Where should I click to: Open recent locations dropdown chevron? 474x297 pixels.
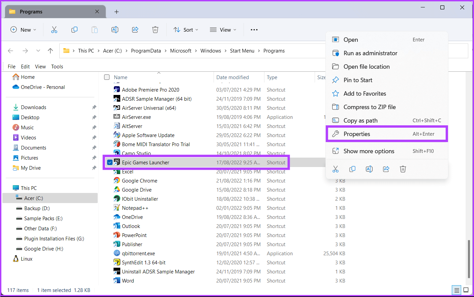click(38, 51)
